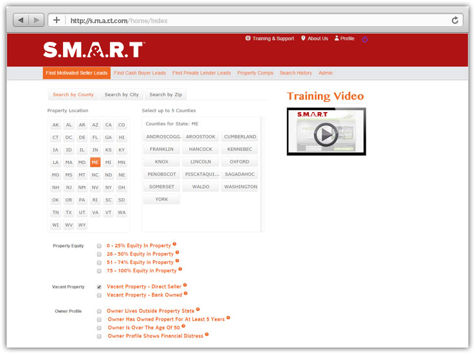The image size is (475, 354).
Task: Click the county list scrollbar
Action: [263, 174]
